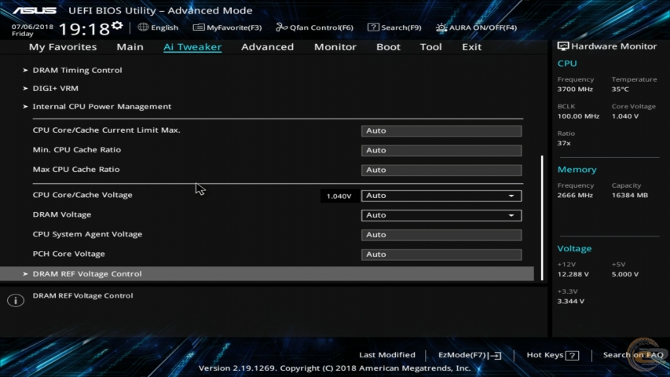
Task: Open CPU Core/Cache Voltage dropdown
Action: click(441, 196)
